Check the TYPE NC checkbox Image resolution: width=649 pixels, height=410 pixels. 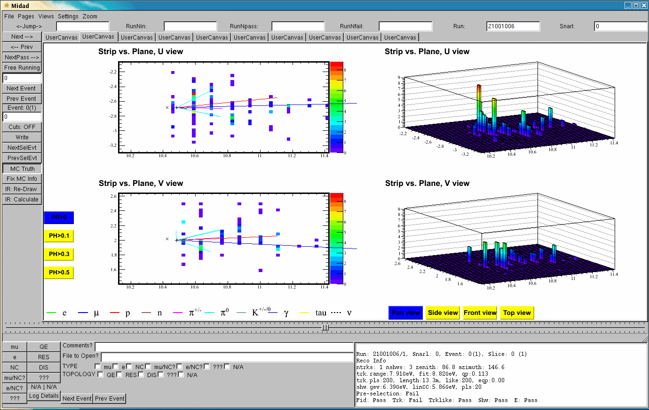129,367
